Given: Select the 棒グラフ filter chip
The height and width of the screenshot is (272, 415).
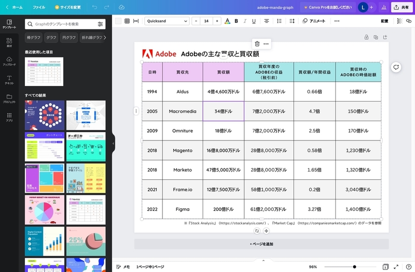Looking at the screenshot, I should pyautogui.click(x=34, y=37).
